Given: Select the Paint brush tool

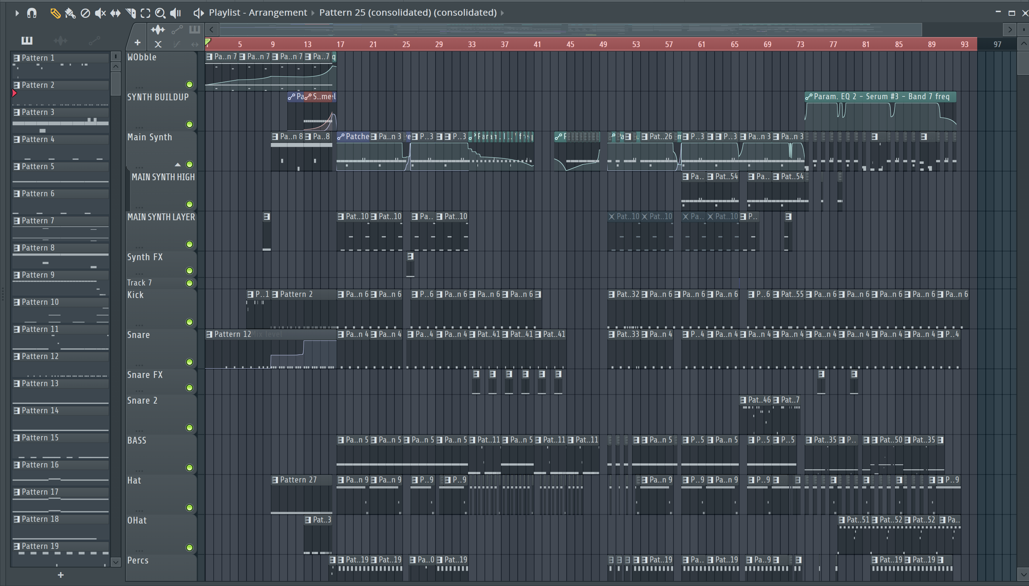Looking at the screenshot, I should (x=70, y=13).
